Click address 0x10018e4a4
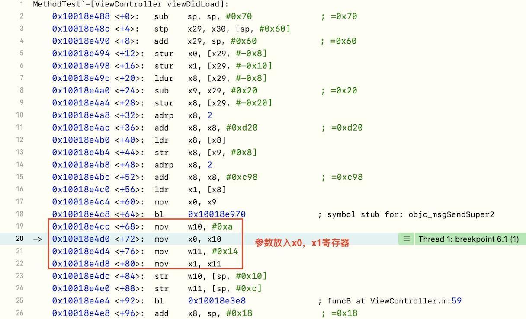Image resolution: width=526 pixels, height=319 pixels. tap(81, 103)
